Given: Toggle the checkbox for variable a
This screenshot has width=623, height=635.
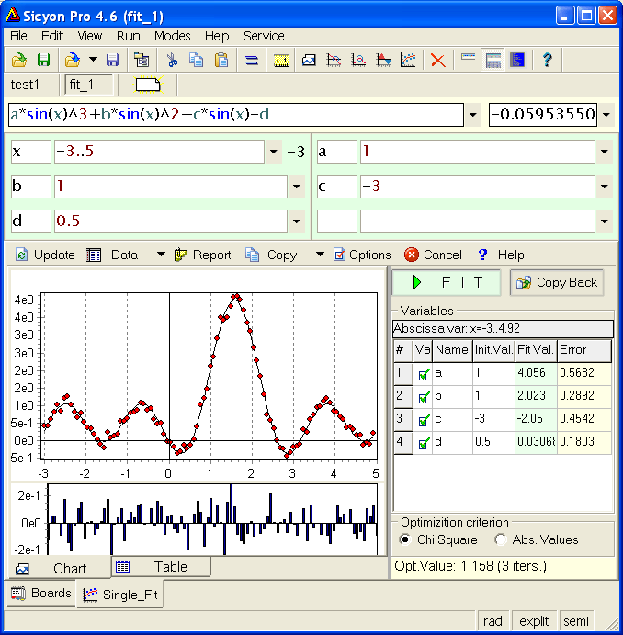Looking at the screenshot, I should 424,374.
